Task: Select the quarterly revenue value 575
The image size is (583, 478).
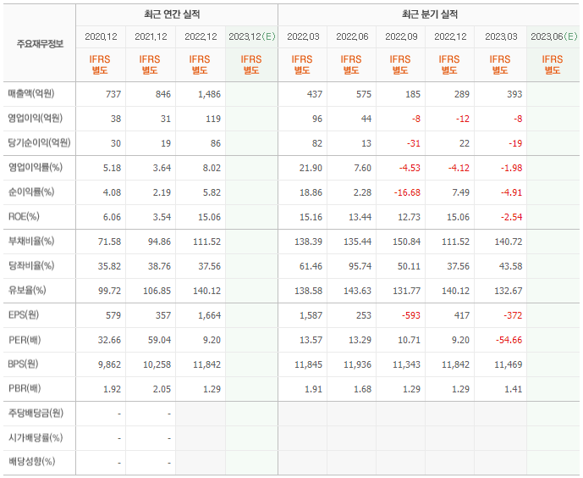Action: point(364,94)
